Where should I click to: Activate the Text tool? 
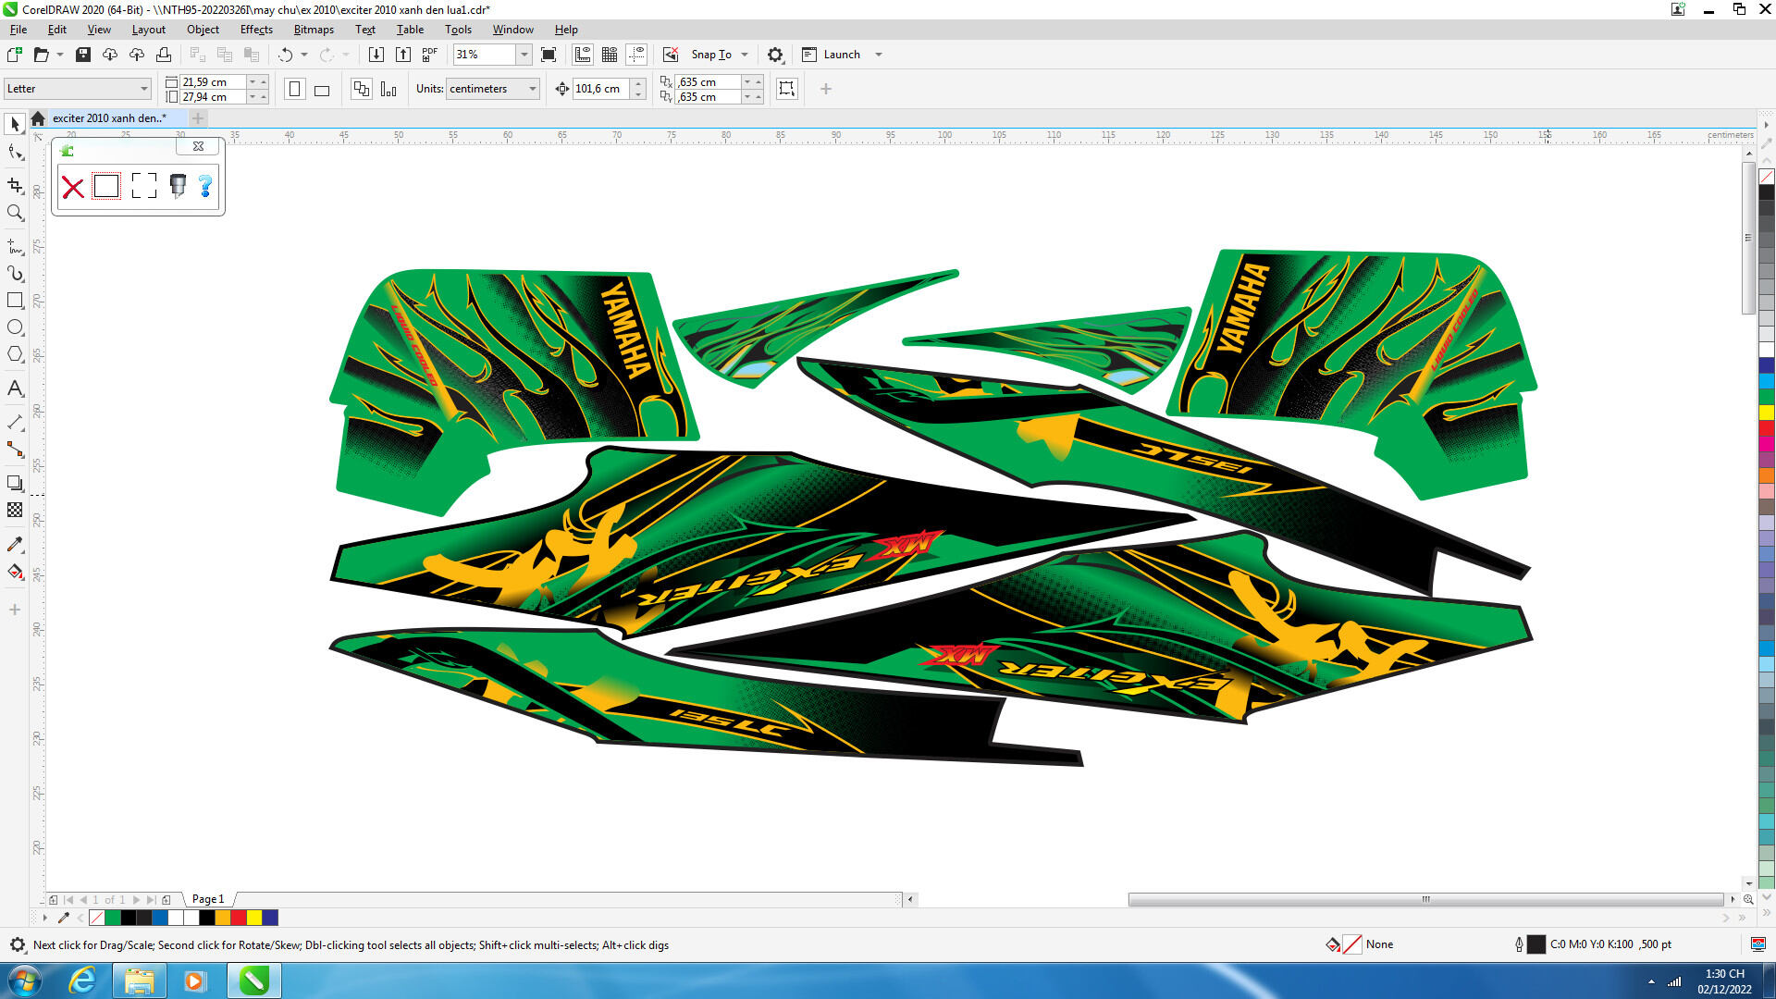tap(15, 388)
